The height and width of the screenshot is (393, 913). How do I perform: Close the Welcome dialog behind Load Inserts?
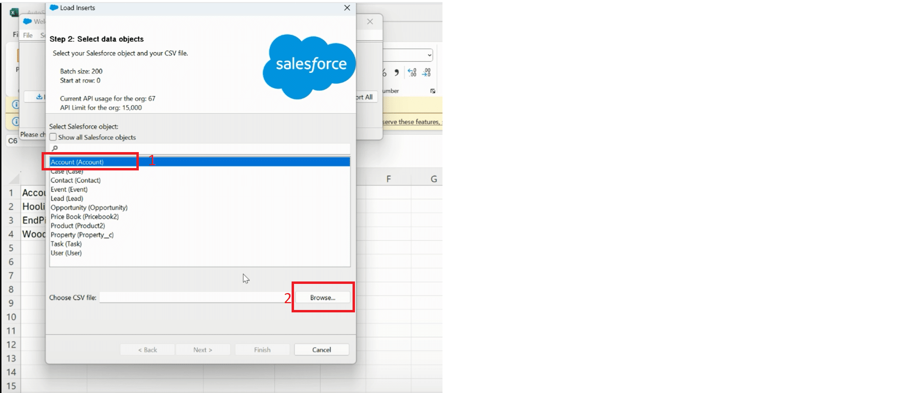[370, 22]
